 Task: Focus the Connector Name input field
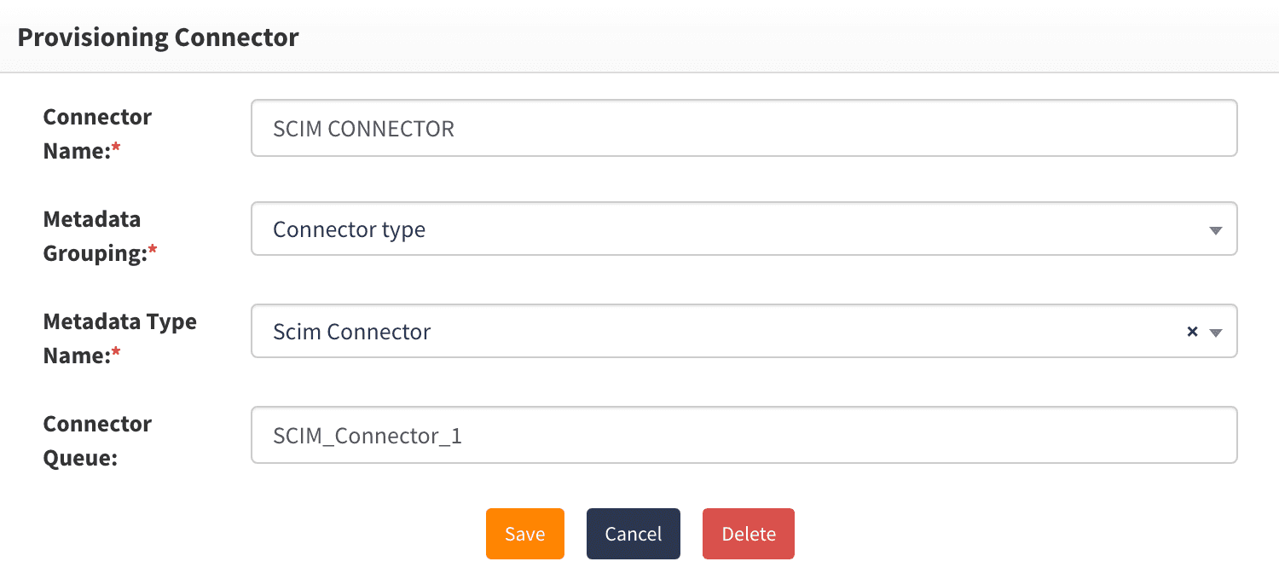pyautogui.click(x=742, y=129)
